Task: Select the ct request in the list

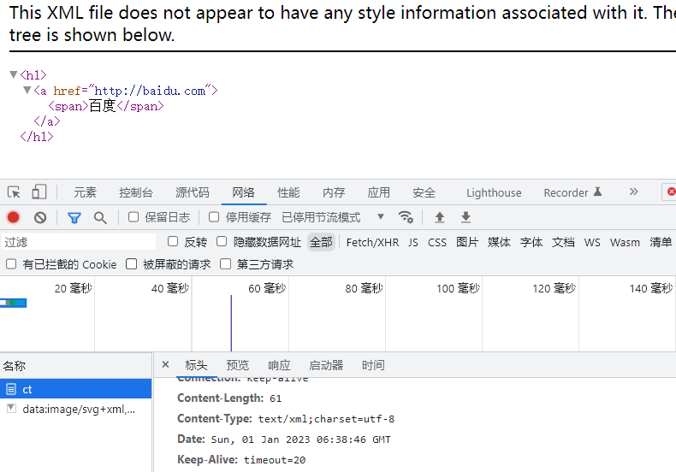Action: pyautogui.click(x=27, y=389)
